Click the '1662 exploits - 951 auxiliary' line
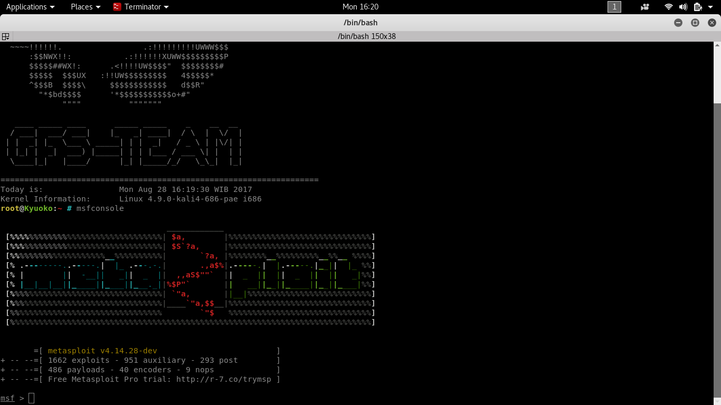This screenshot has width=721, height=405. click(143, 360)
